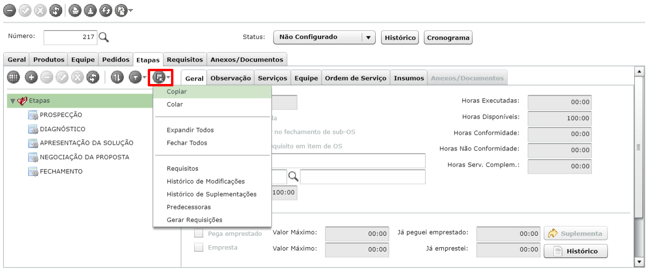This screenshot has width=648, height=270.
Task: Click the refresh icon in the top toolbar
Action: tap(56, 10)
